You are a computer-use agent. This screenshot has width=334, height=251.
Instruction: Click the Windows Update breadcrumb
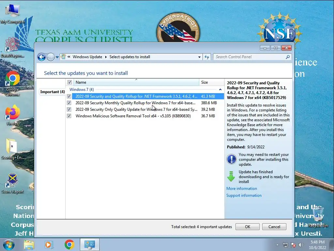pyautogui.click(x=87, y=57)
